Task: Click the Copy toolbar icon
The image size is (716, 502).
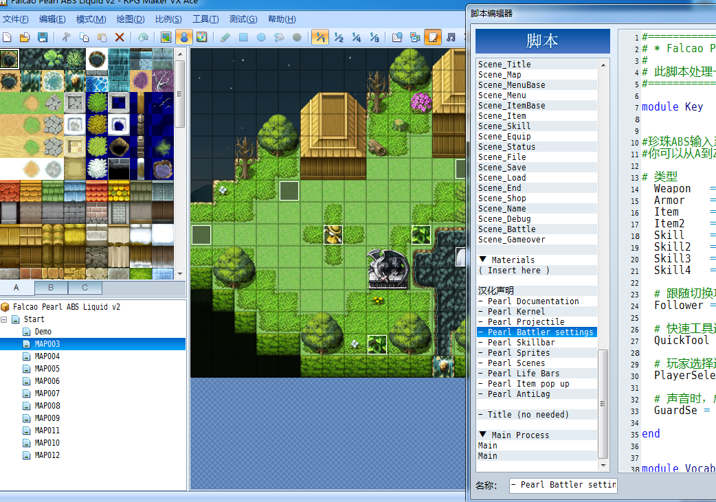Action: pos(84,37)
